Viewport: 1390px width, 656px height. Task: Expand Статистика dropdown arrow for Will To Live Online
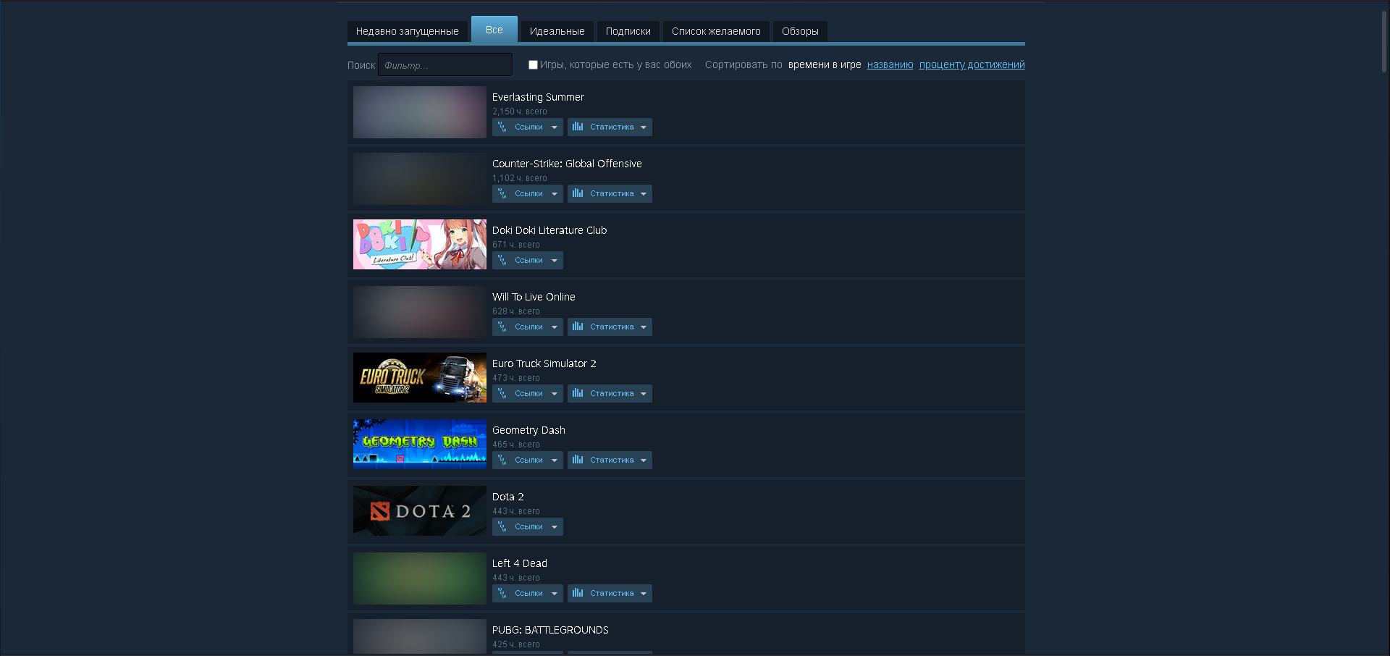644,327
